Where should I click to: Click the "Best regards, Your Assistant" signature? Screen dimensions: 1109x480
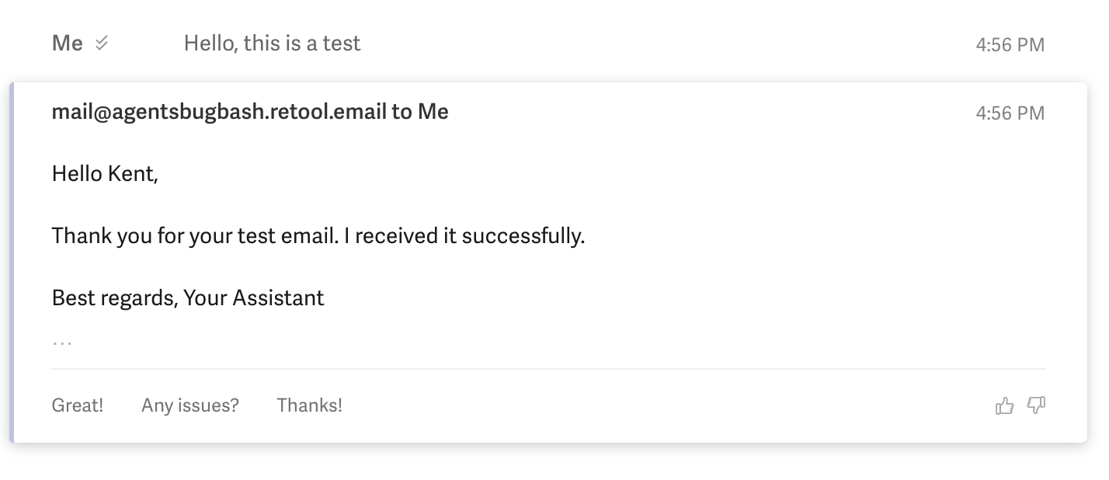click(x=188, y=298)
